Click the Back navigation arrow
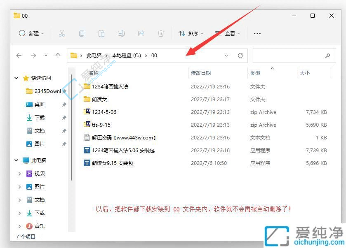The image size is (346, 248). (19, 56)
